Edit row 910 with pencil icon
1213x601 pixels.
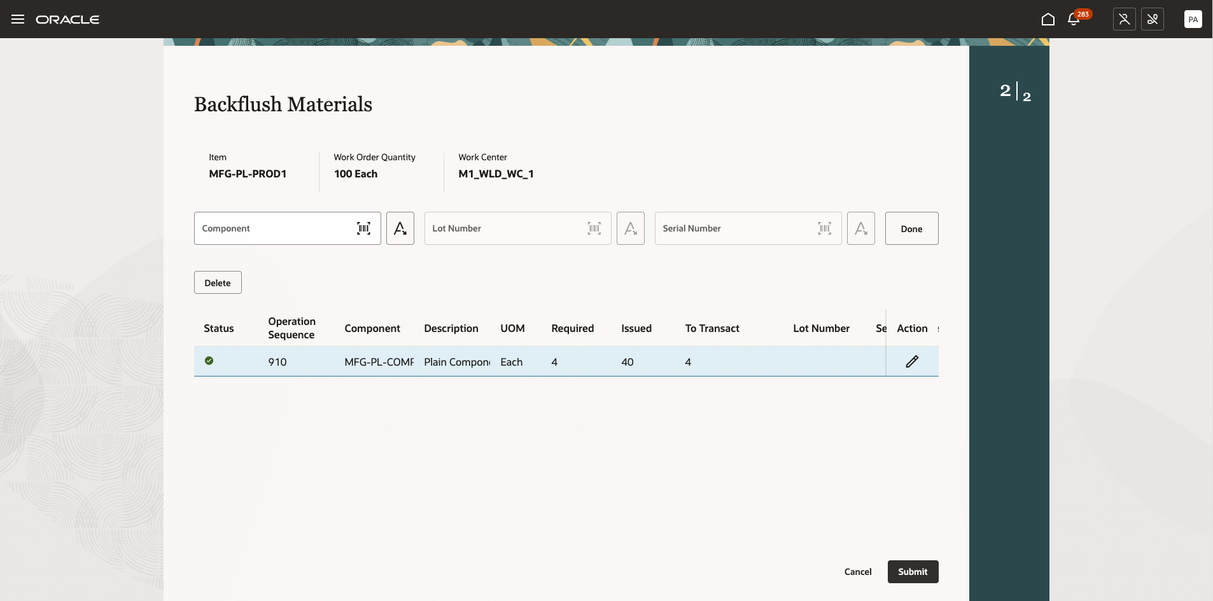click(x=912, y=361)
